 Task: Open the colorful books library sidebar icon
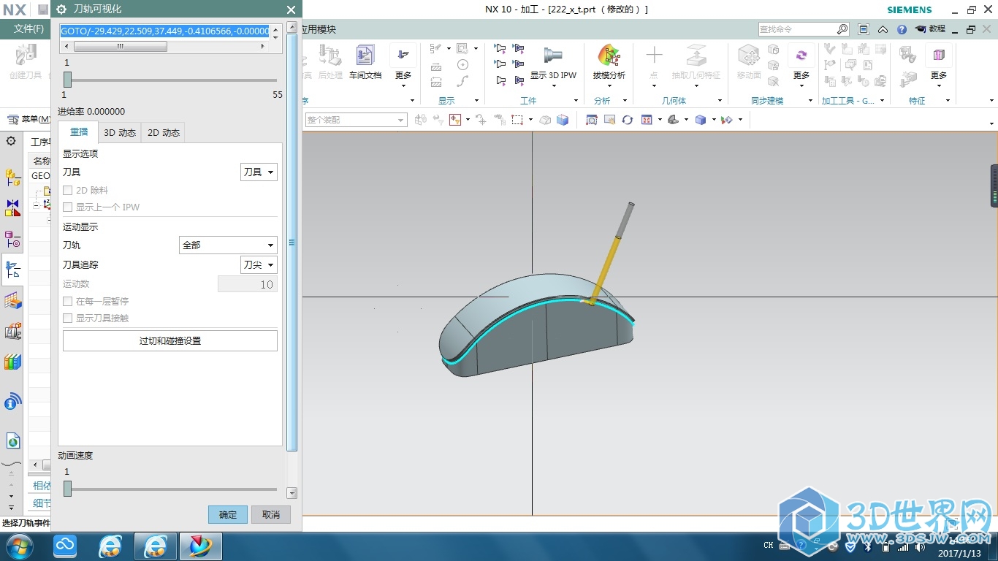point(12,362)
